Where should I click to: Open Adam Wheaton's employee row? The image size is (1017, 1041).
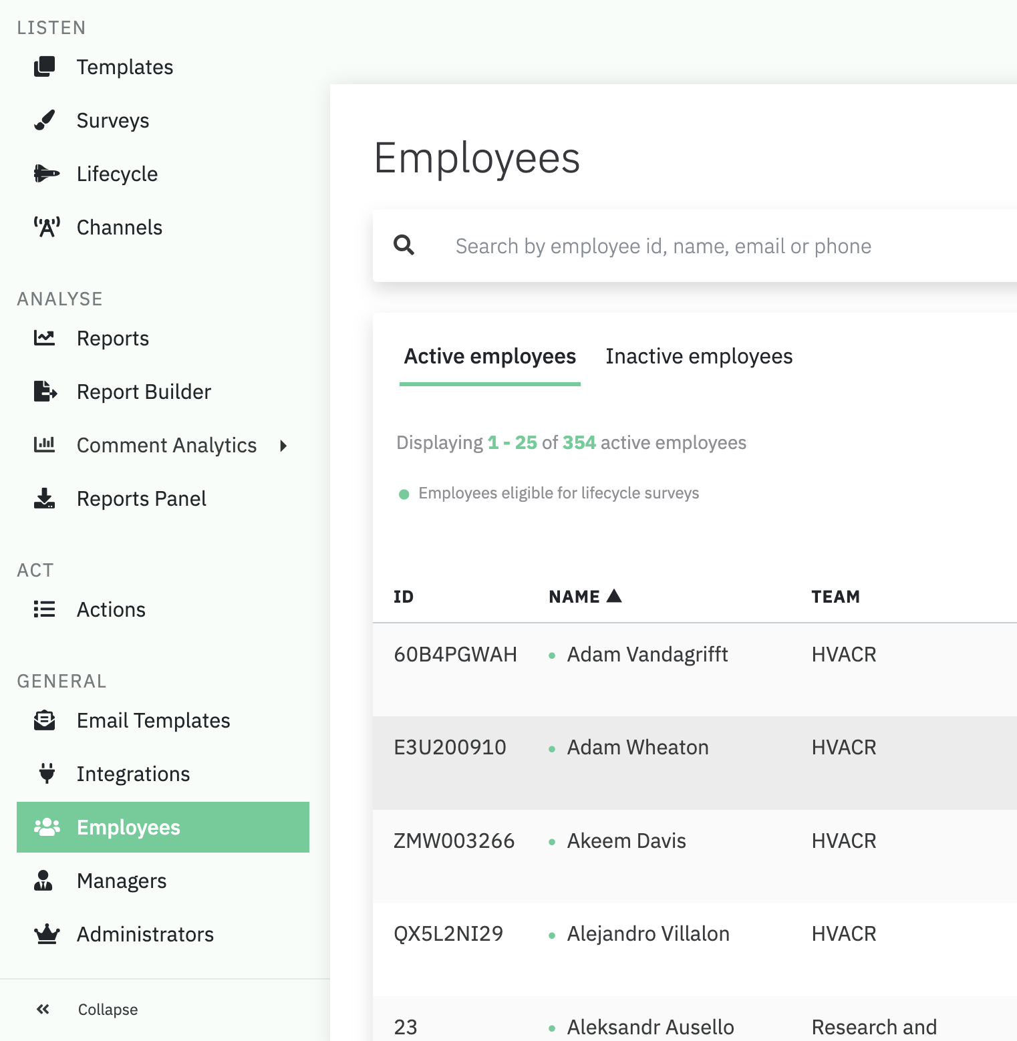click(x=637, y=747)
